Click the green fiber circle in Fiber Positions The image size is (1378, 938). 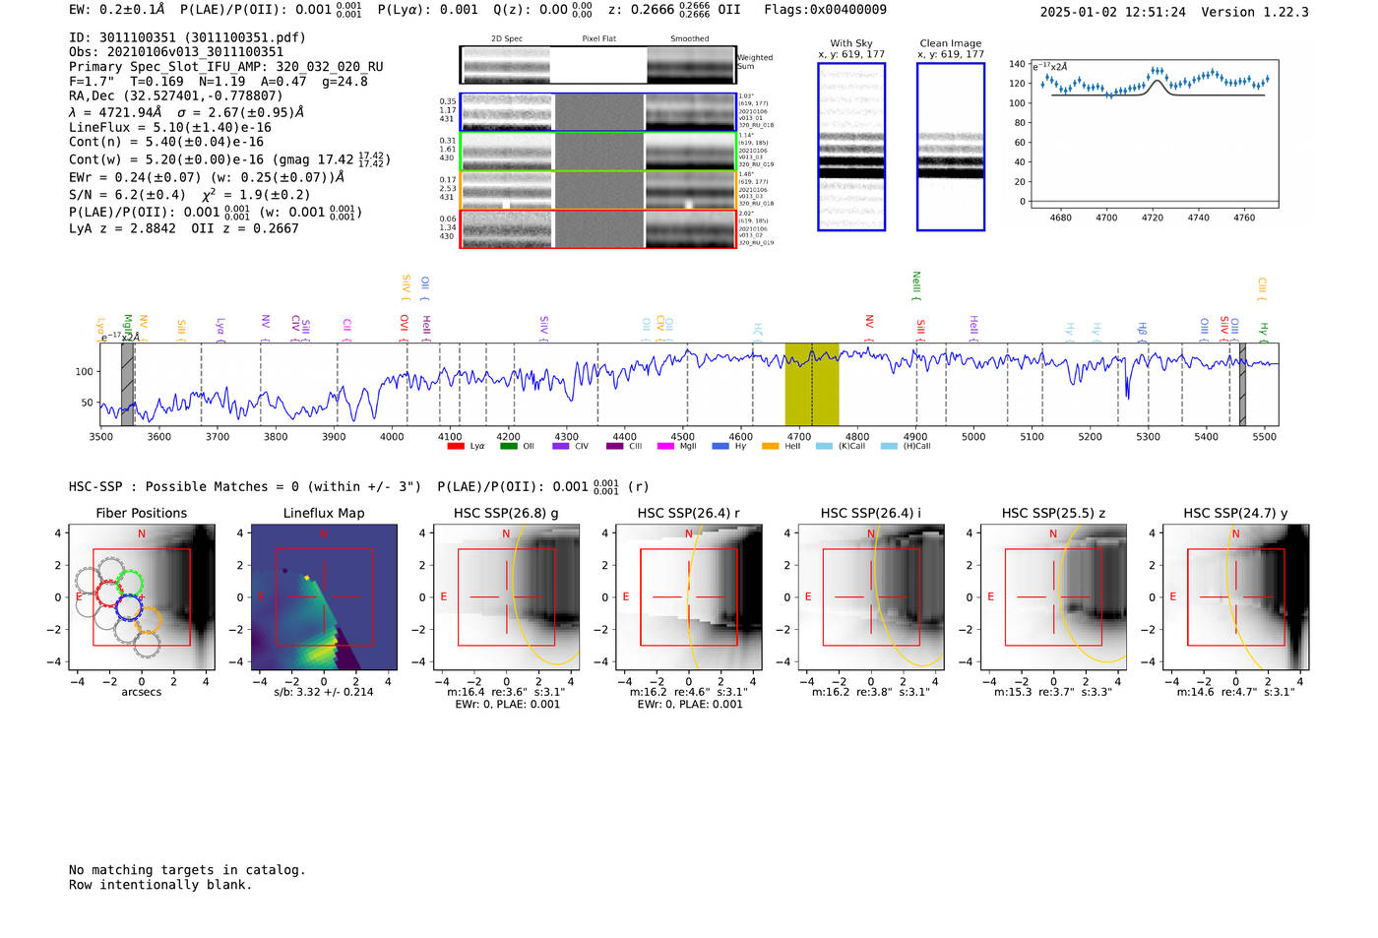tap(129, 583)
